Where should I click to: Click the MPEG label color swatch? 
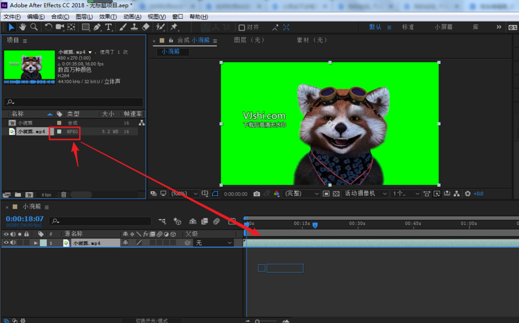[x=59, y=132]
